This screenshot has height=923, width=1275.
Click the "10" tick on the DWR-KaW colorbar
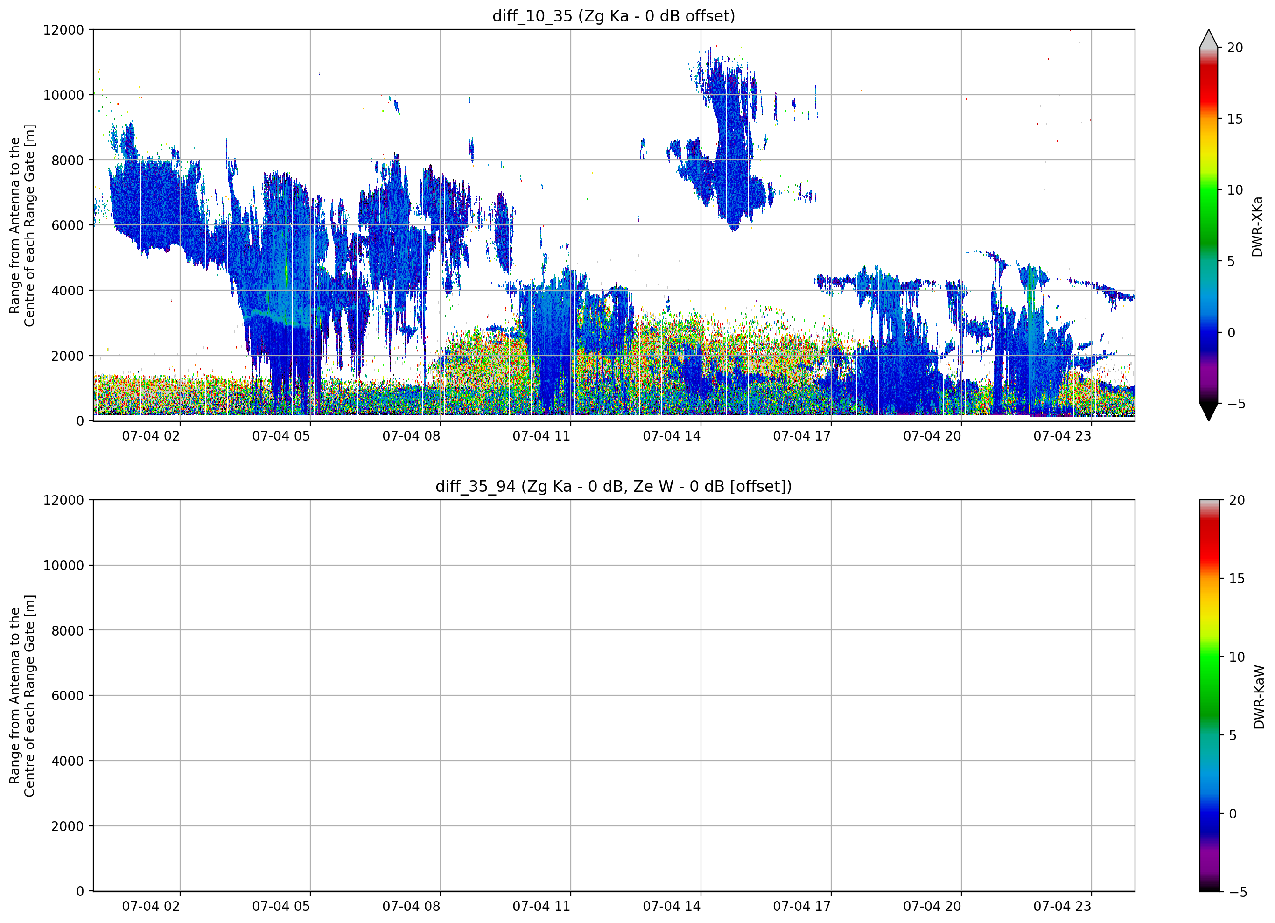point(1237,657)
